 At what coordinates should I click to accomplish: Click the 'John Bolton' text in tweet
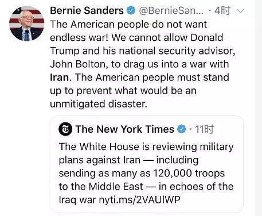tap(78, 64)
